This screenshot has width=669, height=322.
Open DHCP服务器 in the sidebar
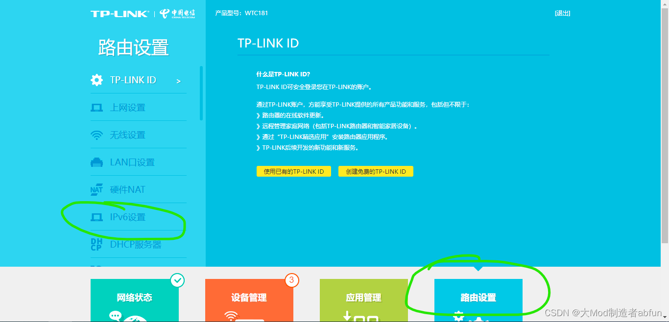139,245
